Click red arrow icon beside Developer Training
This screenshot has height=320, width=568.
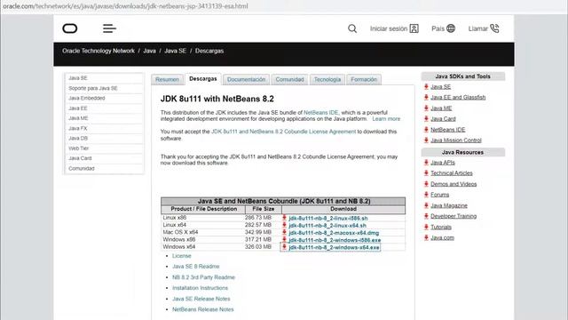coord(426,216)
